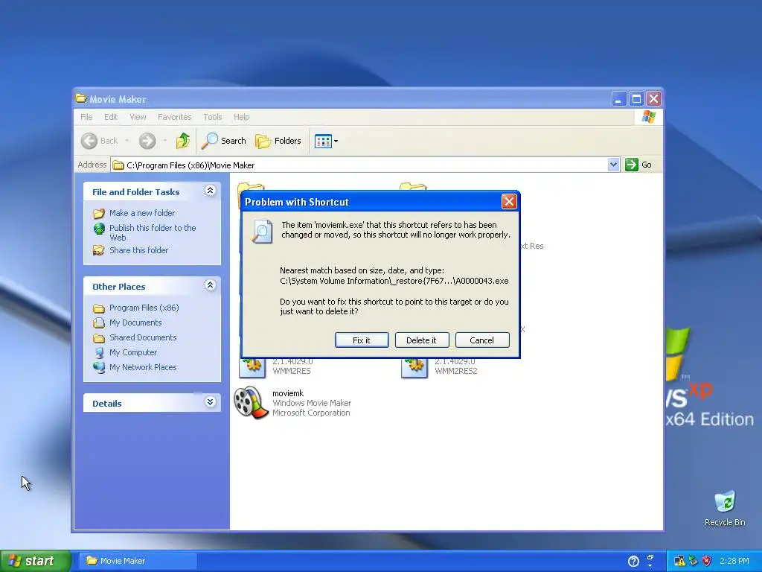Select the WMM2RES2 file icon
This screenshot has height=572, width=762.
[414, 367]
